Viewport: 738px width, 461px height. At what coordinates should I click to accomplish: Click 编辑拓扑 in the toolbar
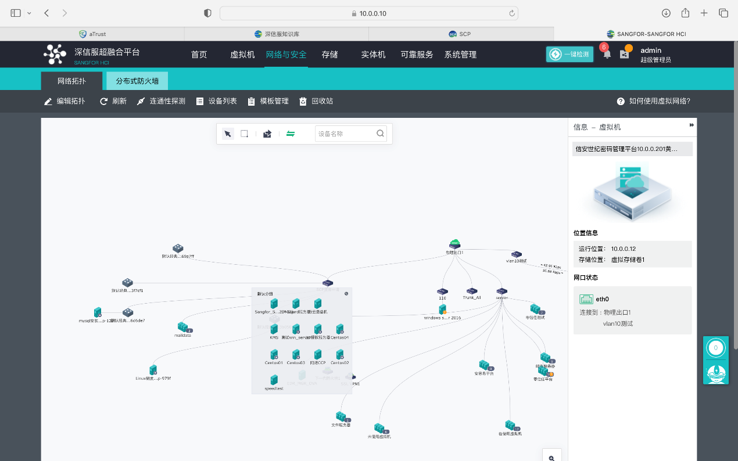(65, 101)
